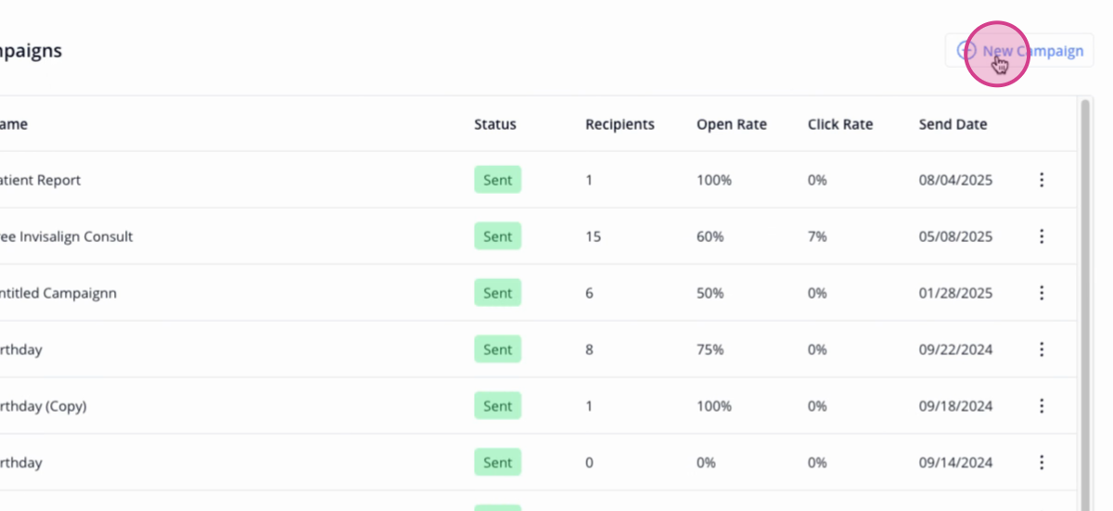Click Sent badge in Birthday (Copy) row

pos(498,406)
